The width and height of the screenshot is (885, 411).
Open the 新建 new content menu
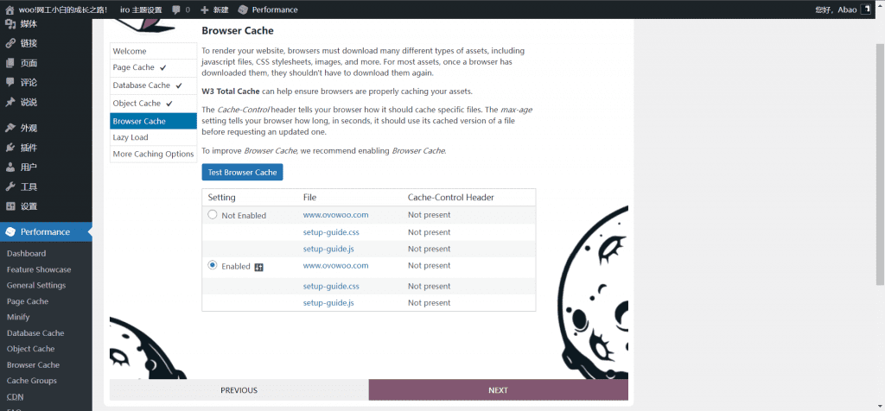(214, 9)
